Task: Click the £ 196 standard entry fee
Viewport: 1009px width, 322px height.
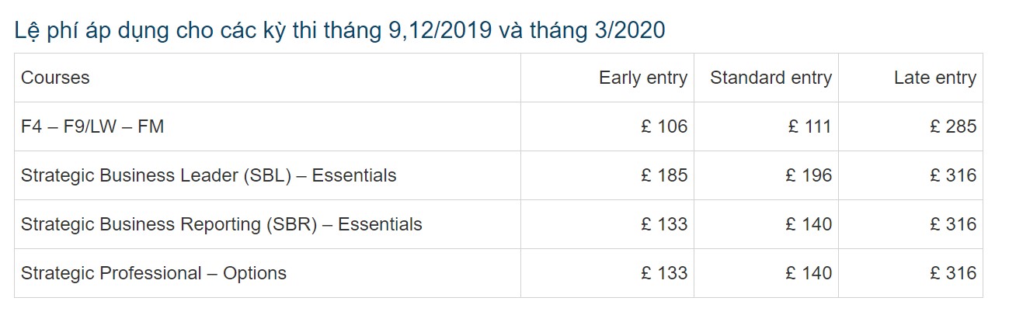Action: 809,175
